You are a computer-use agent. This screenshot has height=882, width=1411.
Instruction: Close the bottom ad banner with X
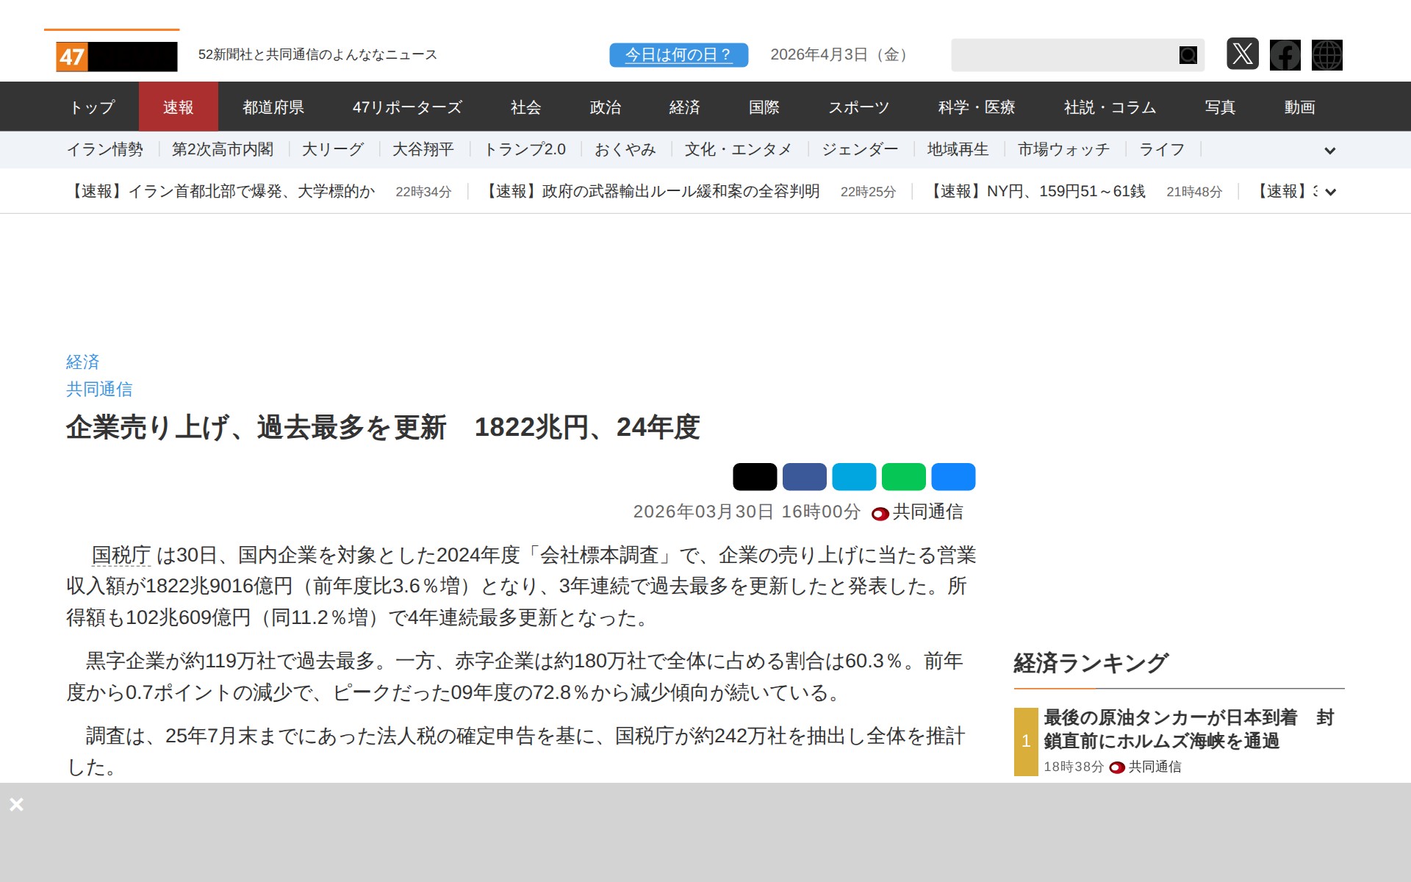pos(16,805)
